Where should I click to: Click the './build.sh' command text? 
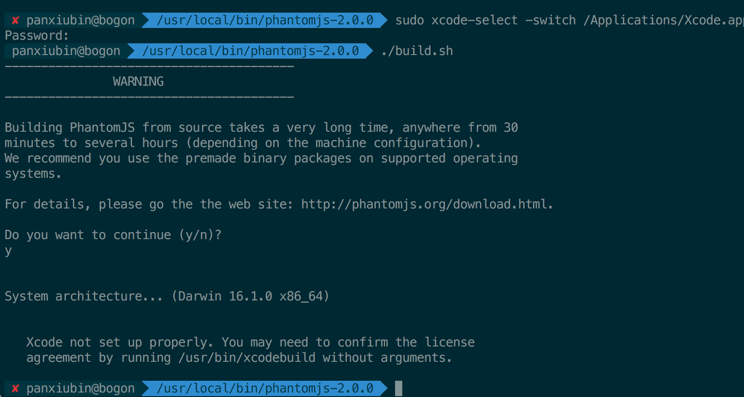417,51
